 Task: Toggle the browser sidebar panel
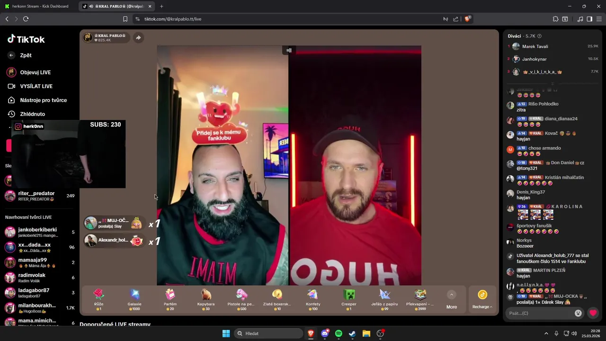pyautogui.click(x=589, y=19)
